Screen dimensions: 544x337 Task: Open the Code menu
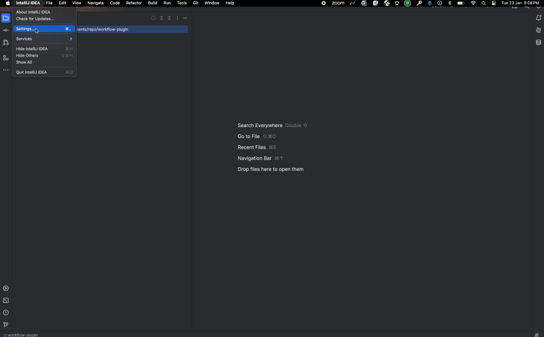pyautogui.click(x=115, y=3)
